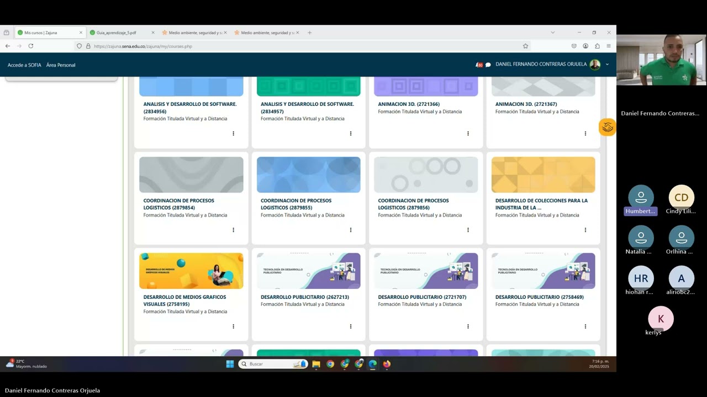Click Daniel Fernando Contreras video feed

[662, 60]
